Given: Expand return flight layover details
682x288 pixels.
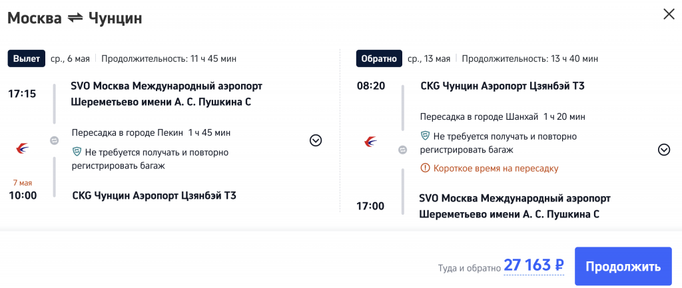Looking at the screenshot, I should coord(663,150).
